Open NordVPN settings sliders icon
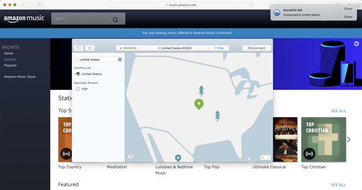Viewport: 362px width, 190px height. (x=90, y=48)
